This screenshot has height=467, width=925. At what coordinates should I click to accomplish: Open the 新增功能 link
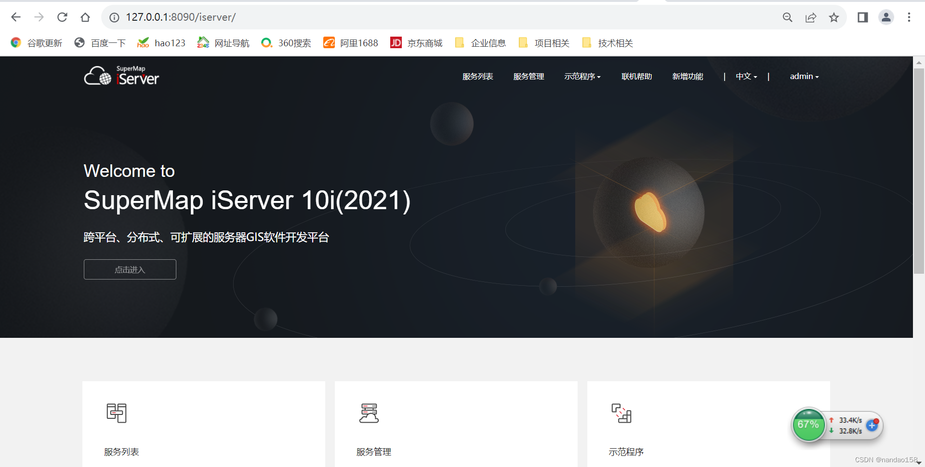pos(688,76)
